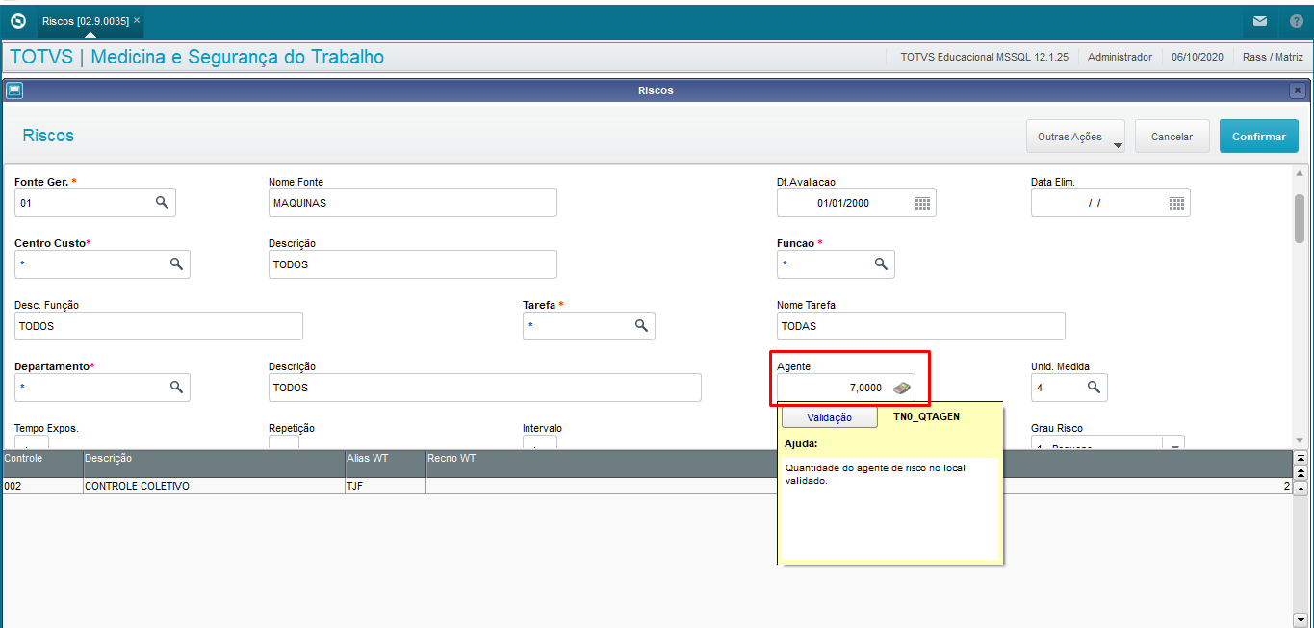Select grid cell TJF

pyautogui.click(x=384, y=487)
